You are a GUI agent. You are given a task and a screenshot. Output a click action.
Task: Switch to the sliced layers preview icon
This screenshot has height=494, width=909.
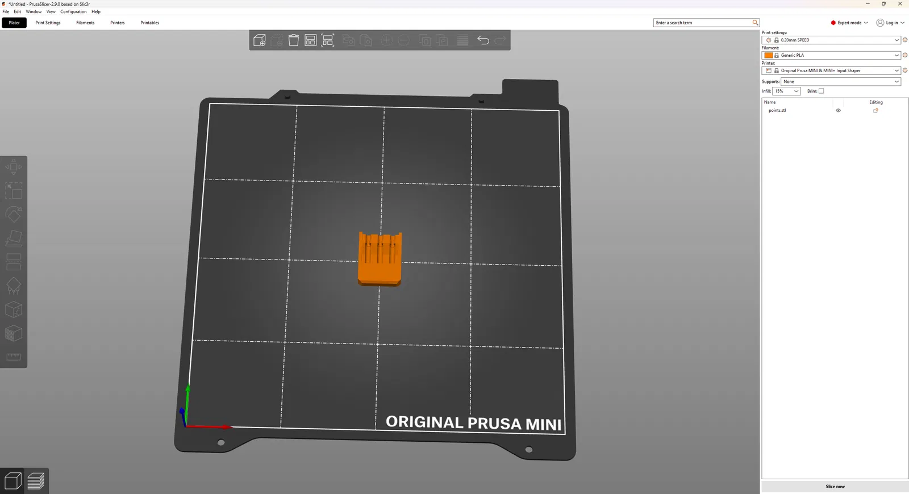36,481
